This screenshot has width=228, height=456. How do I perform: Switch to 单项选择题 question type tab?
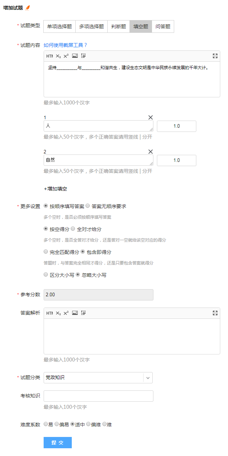pyautogui.click(x=59, y=26)
